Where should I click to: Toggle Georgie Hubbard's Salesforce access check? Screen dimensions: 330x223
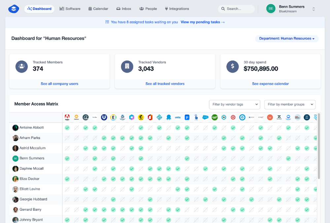coord(205,200)
